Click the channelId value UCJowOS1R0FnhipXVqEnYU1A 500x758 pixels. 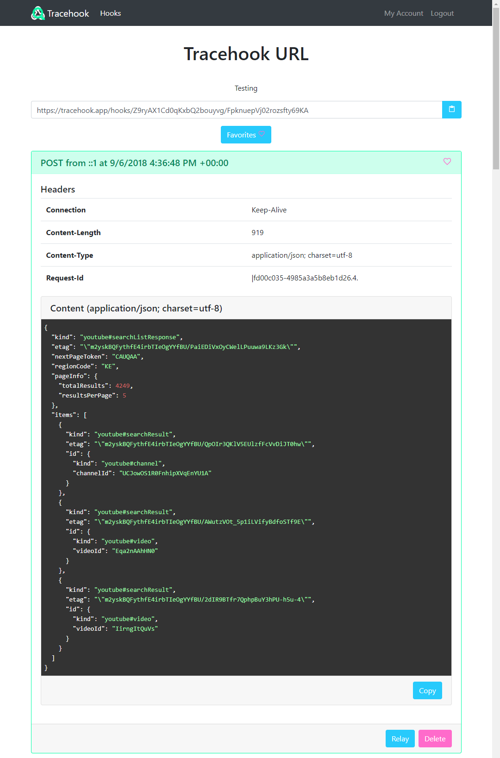click(x=165, y=473)
